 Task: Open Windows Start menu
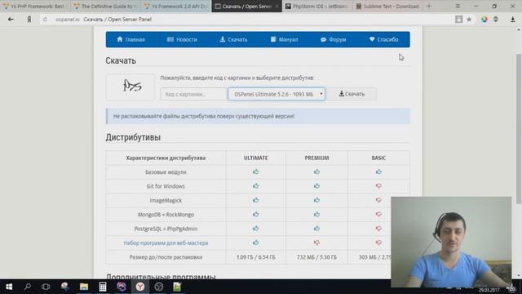click(x=9, y=287)
